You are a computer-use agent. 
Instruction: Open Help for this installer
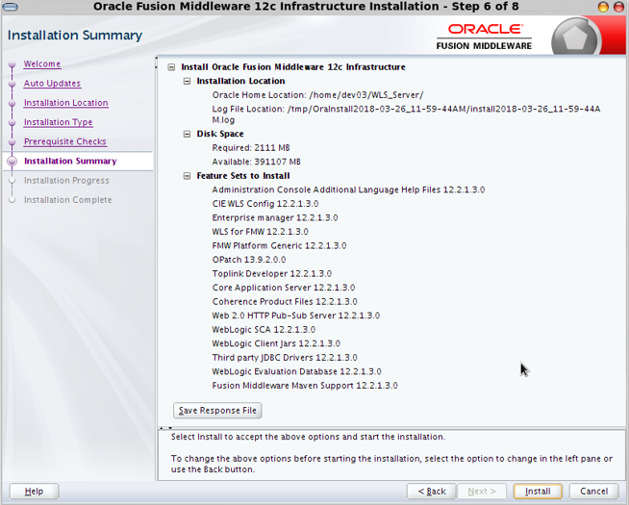point(34,492)
